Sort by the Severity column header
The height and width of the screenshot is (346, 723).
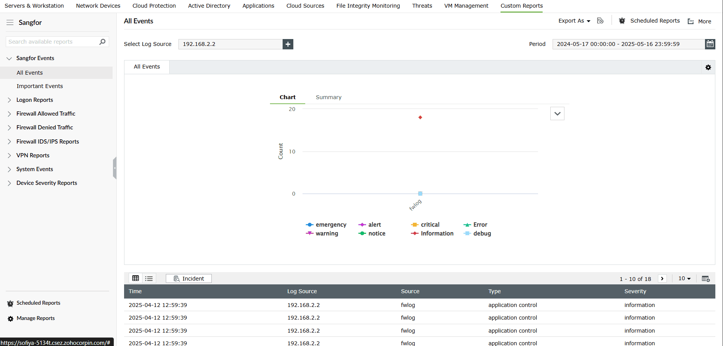coord(635,291)
